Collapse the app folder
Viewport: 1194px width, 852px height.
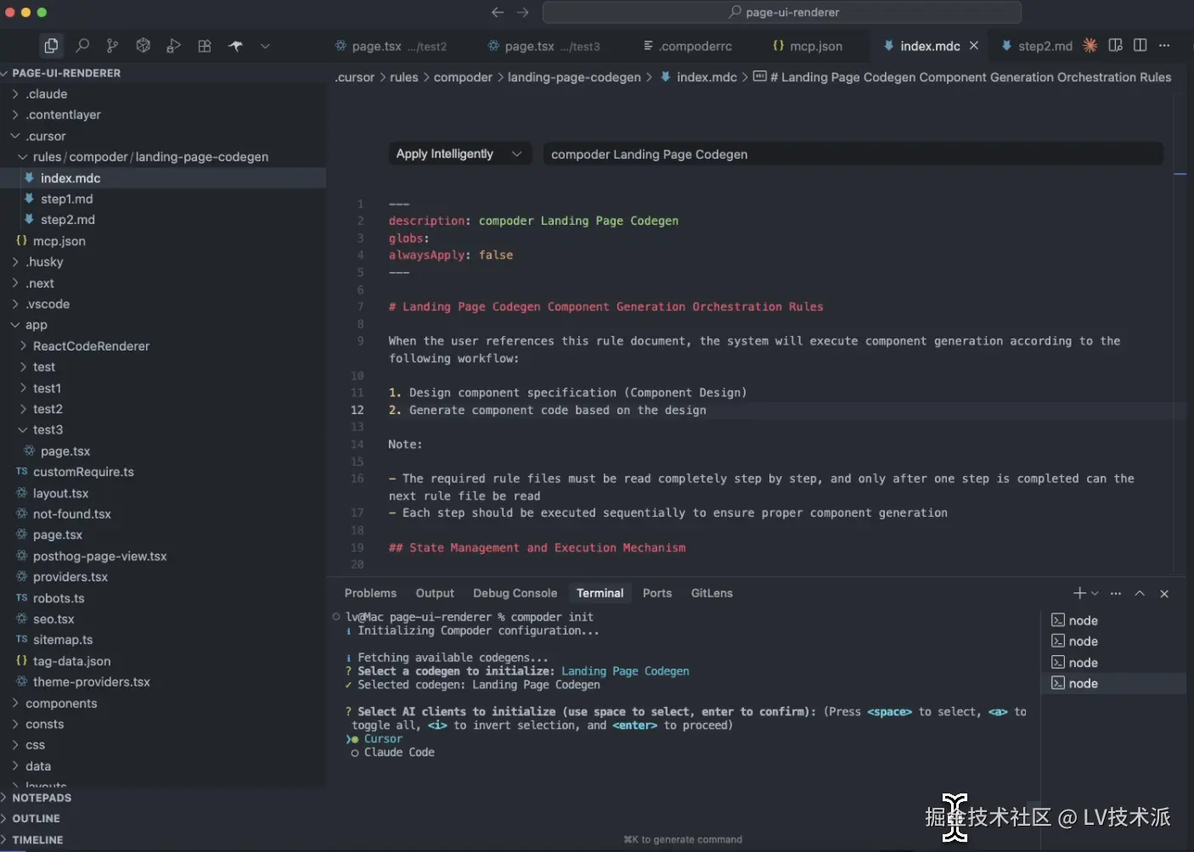[x=163, y=325]
